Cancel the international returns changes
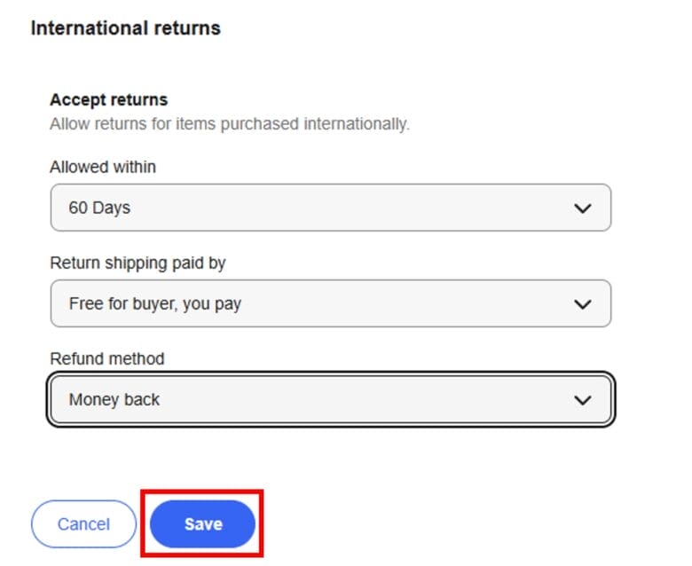This screenshot has height=566, width=692. (x=83, y=524)
